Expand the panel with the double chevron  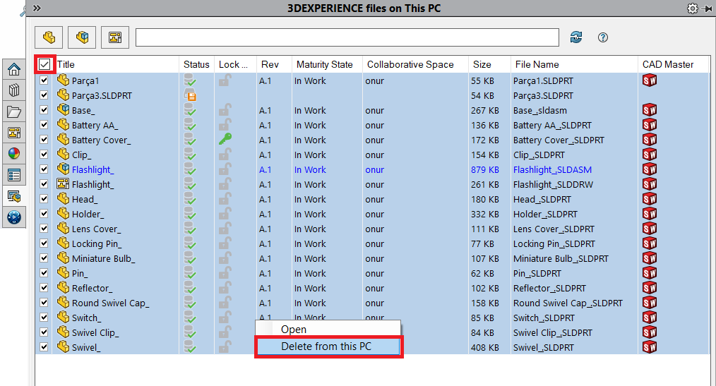pyautogui.click(x=37, y=8)
